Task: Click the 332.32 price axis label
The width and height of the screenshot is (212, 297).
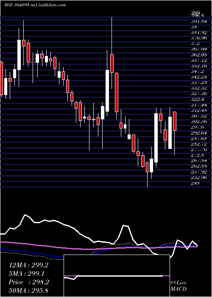Action: [x=199, y=88]
